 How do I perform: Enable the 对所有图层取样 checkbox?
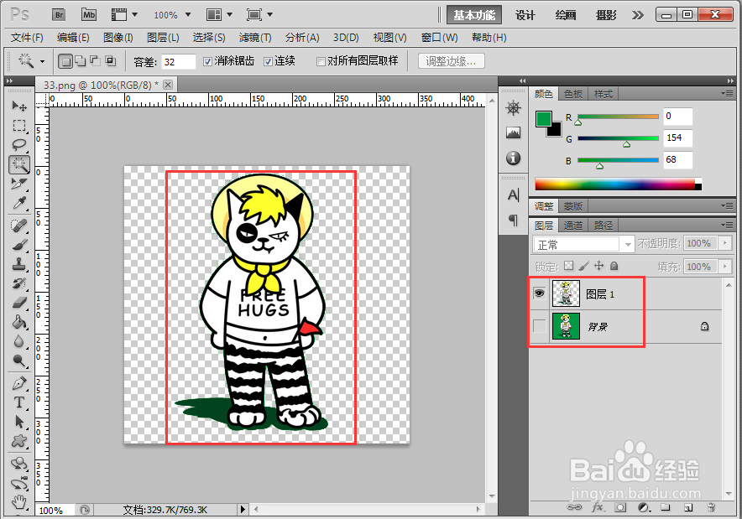tap(321, 60)
